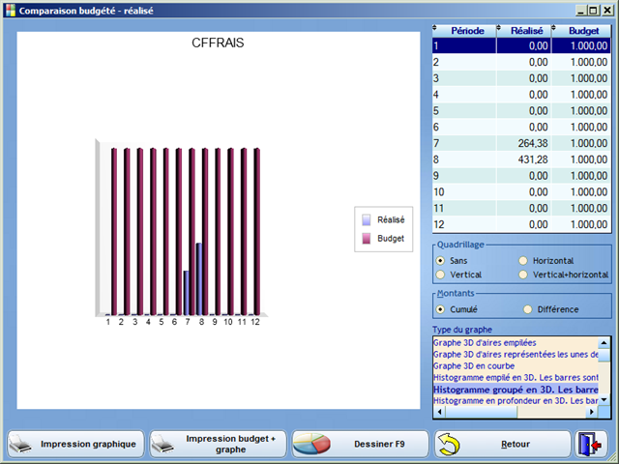The width and height of the screenshot is (619, 464).
Task: Sort by the Période column header
Action: tap(466, 30)
